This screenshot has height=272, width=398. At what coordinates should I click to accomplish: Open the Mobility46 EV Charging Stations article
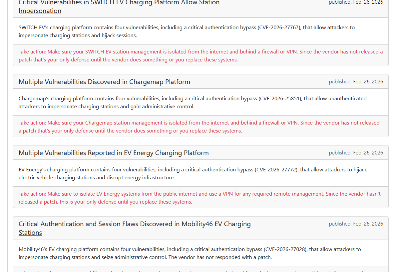point(135,224)
